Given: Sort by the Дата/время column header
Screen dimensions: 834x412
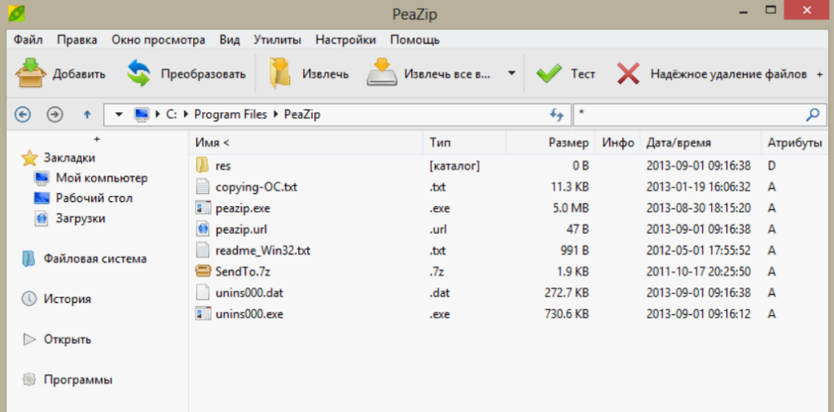Looking at the screenshot, I should pos(700,142).
